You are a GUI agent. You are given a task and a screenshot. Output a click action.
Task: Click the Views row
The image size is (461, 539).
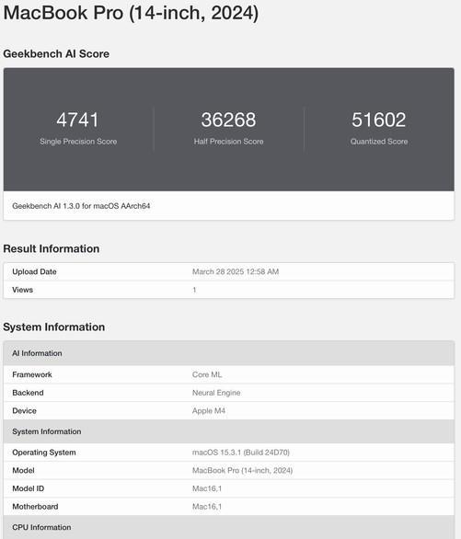click(229, 290)
